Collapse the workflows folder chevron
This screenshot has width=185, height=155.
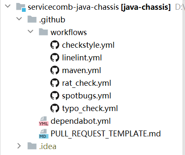pos(30,31)
